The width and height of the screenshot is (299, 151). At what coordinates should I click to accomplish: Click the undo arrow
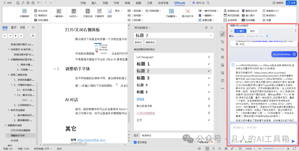[x=38, y=3]
